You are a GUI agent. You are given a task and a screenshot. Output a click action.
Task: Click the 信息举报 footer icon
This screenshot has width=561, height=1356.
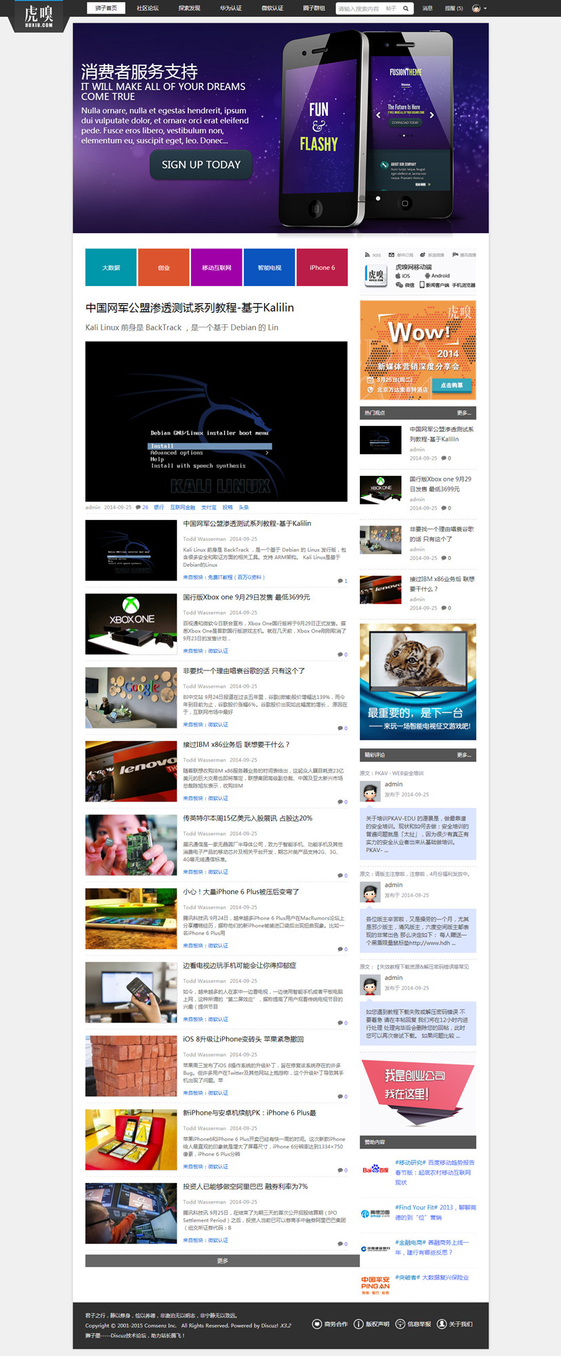[x=400, y=1324]
